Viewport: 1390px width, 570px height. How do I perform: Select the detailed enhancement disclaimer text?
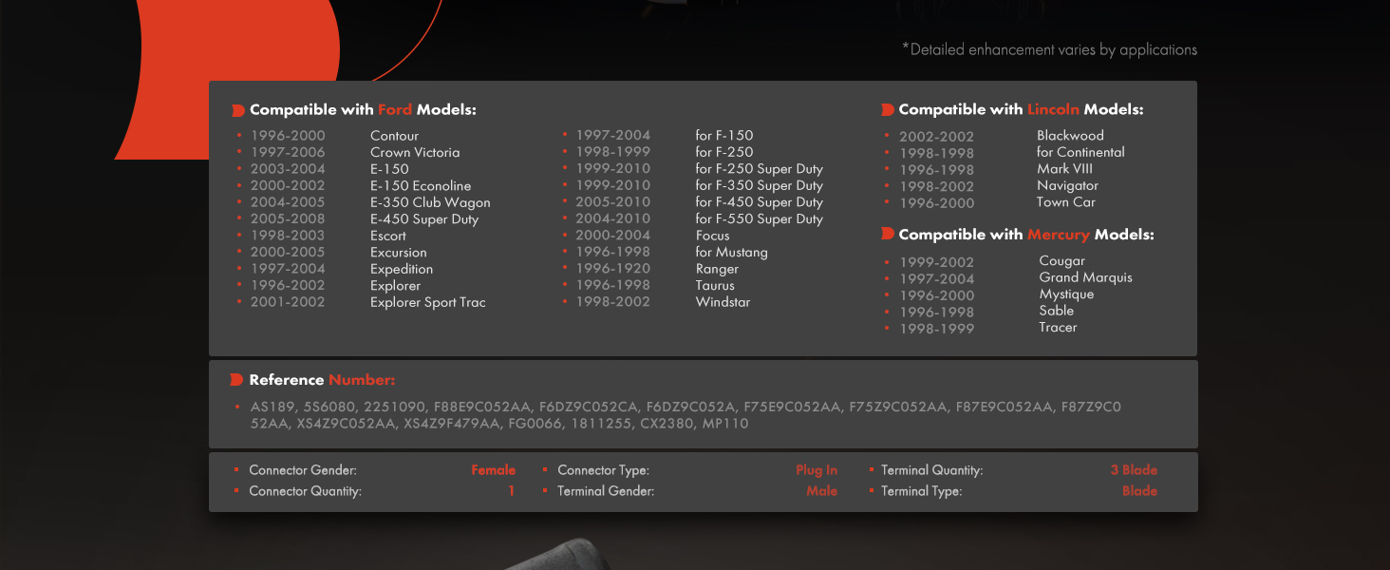click(1050, 49)
